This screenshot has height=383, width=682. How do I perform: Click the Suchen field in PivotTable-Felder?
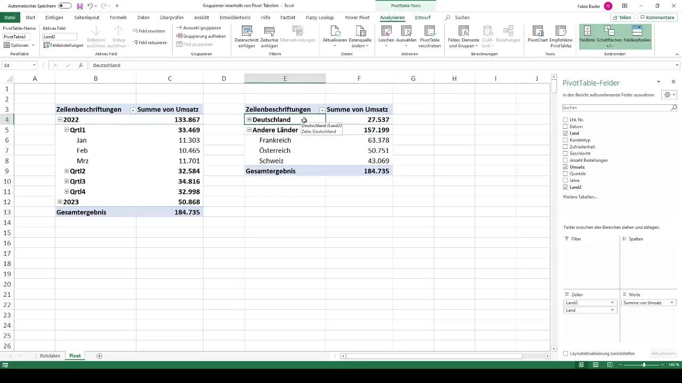click(620, 107)
